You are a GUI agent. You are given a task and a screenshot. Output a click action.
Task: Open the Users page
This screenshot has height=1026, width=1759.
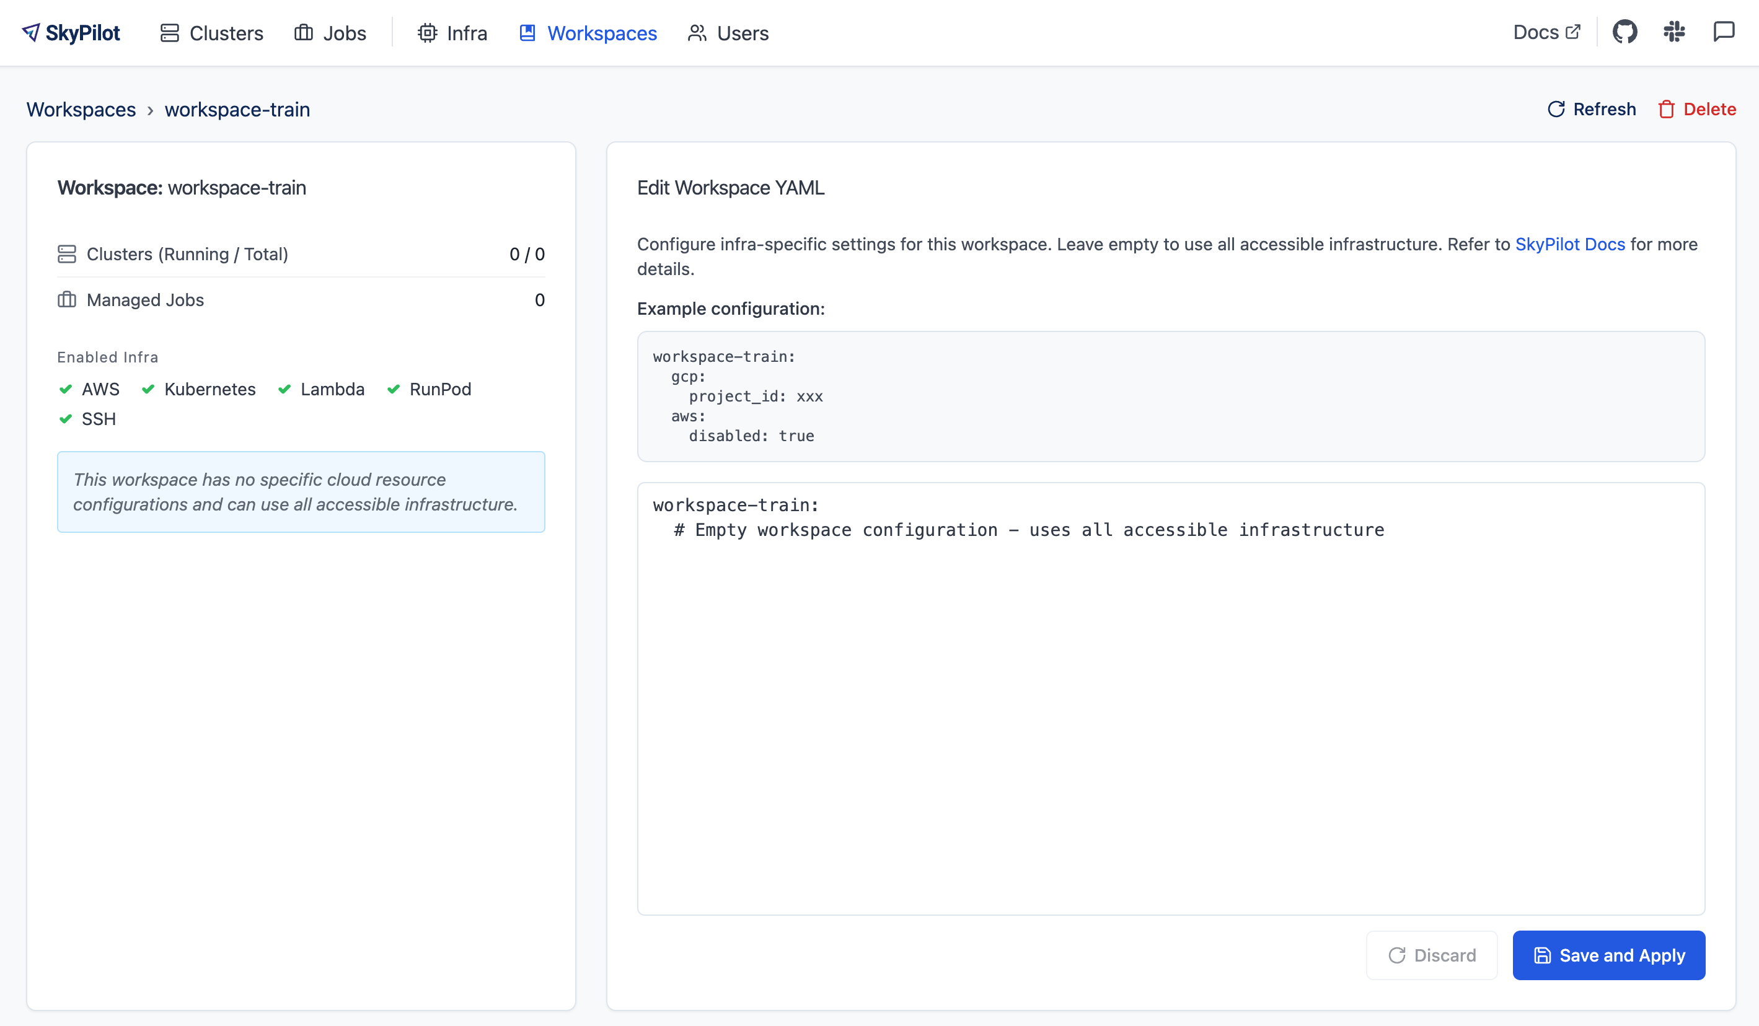728,33
